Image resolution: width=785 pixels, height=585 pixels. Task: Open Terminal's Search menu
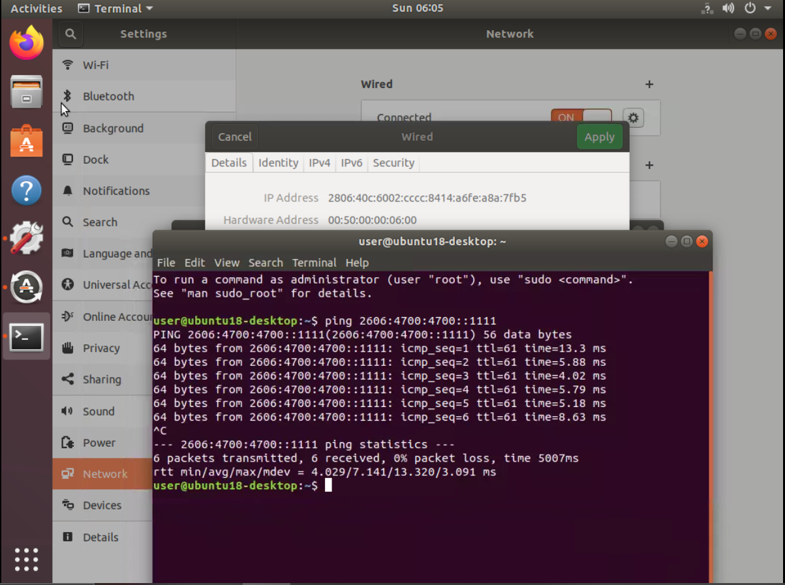click(265, 262)
